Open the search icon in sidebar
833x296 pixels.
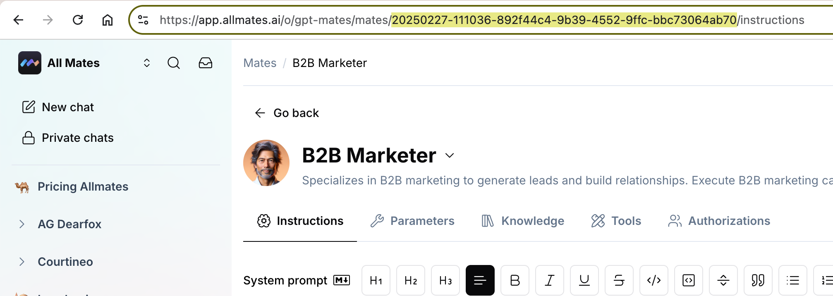pyautogui.click(x=174, y=63)
